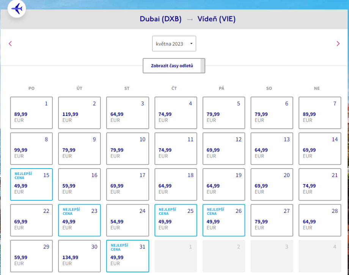Select May 31 flight date
This screenshot has height=275, width=349.
[x=127, y=256]
